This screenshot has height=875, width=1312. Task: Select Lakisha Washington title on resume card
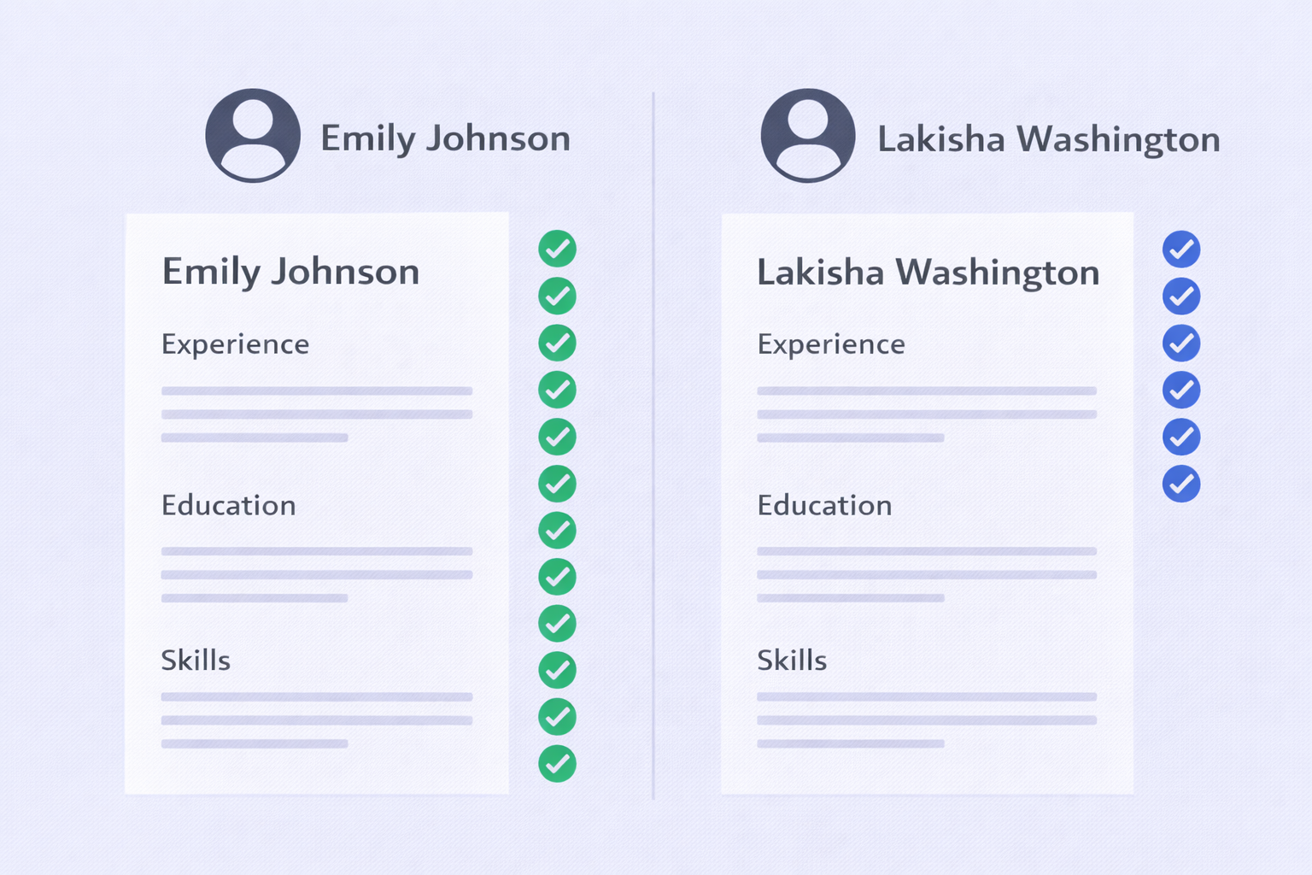[x=928, y=273]
